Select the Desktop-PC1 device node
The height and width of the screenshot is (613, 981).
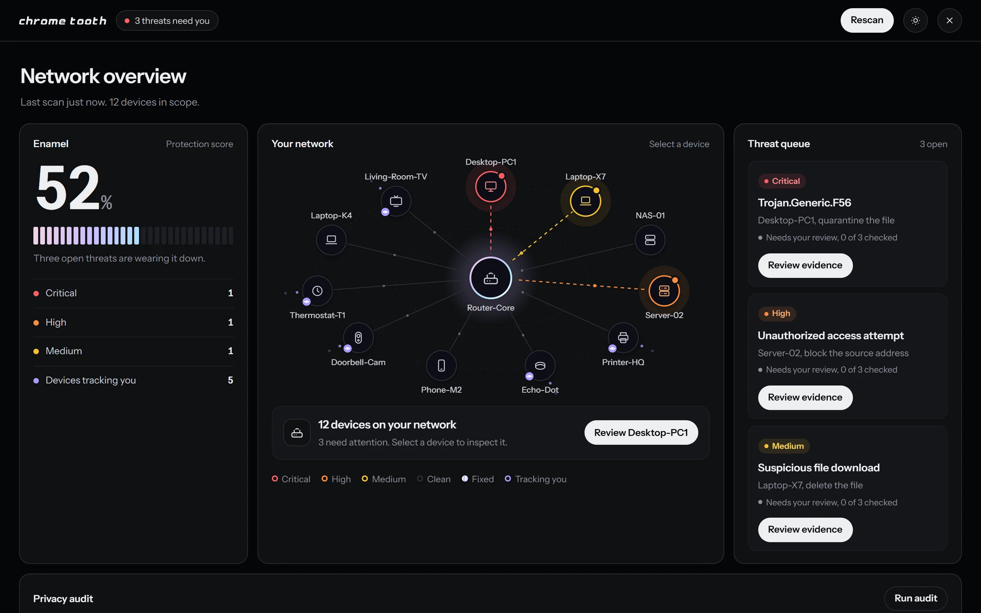click(490, 186)
